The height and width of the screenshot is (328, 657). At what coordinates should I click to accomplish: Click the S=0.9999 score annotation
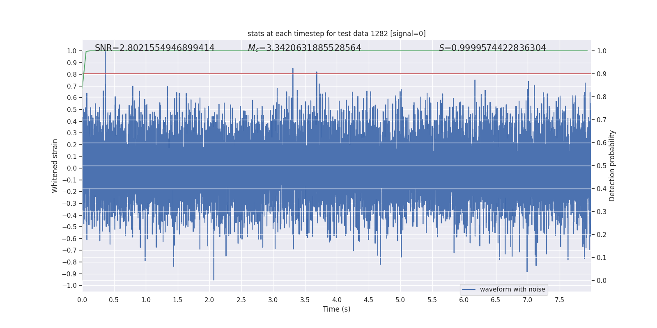(x=492, y=48)
